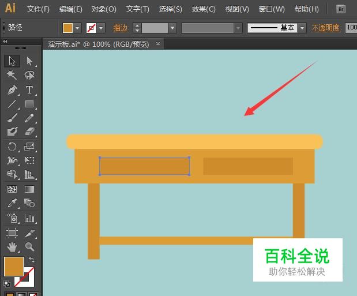
Task: Open the 不透明度 opacity panel link
Action: (326, 28)
